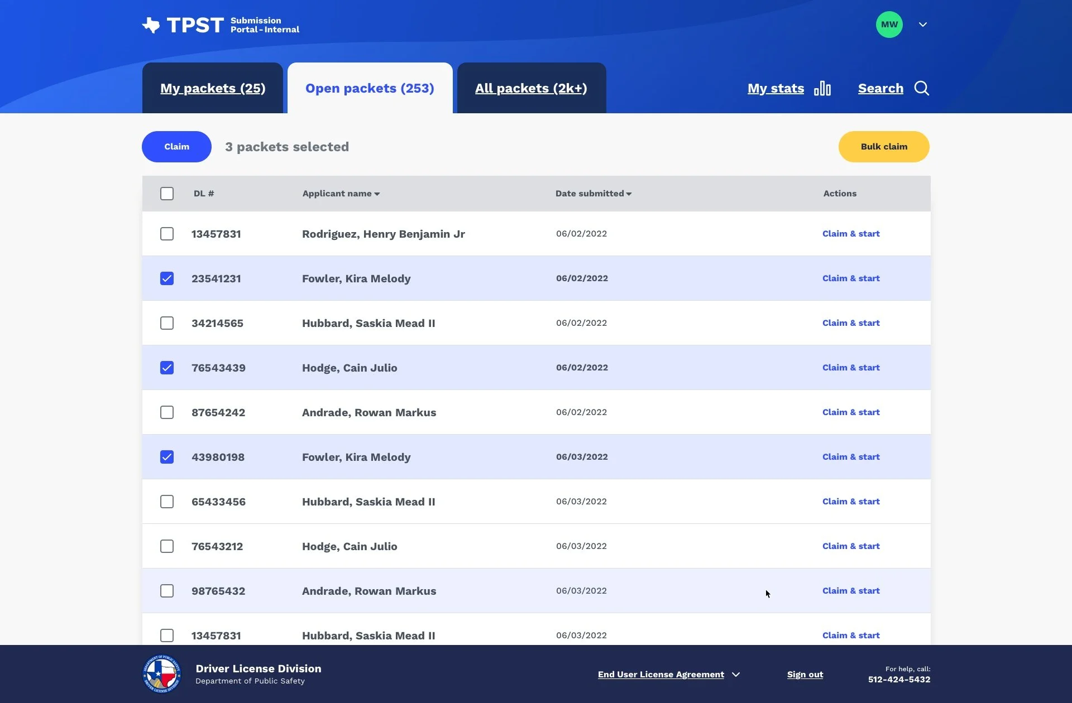Expand the account menu chevron
The image size is (1072, 703).
click(923, 25)
